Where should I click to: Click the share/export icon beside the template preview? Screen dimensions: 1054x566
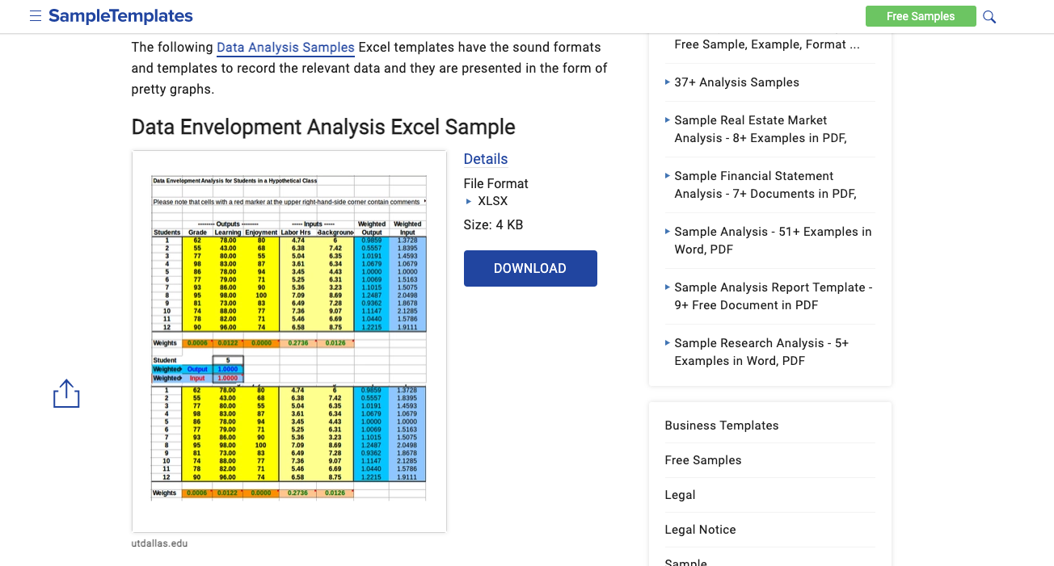65,393
